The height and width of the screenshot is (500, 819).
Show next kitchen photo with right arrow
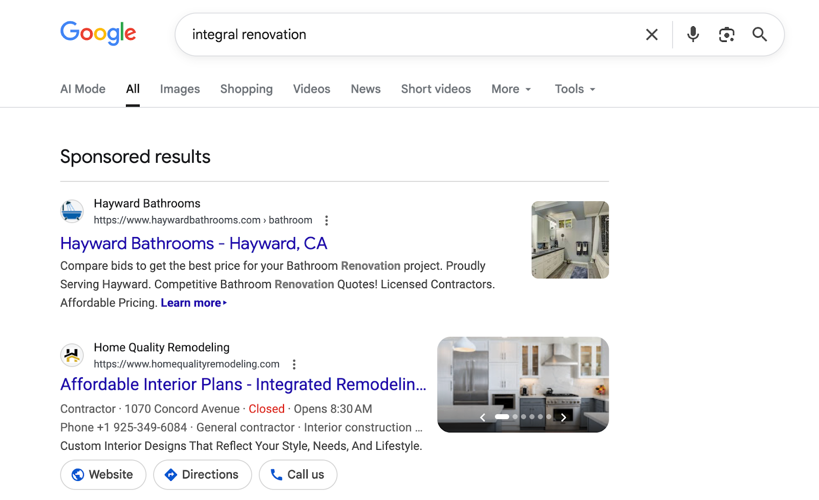coord(563,418)
